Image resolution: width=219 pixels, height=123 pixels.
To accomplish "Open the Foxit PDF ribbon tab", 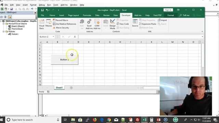I will 157,15.
